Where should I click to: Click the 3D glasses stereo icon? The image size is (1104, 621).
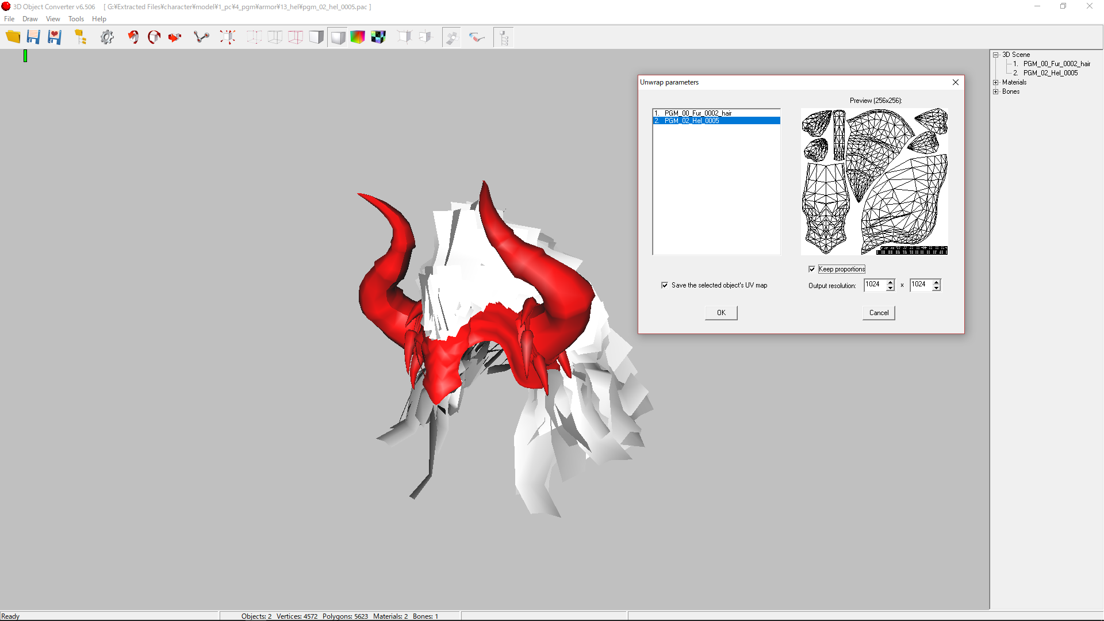477,37
